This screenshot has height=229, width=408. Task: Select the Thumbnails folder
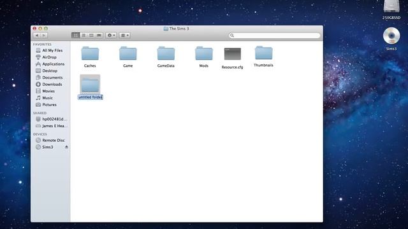click(263, 53)
